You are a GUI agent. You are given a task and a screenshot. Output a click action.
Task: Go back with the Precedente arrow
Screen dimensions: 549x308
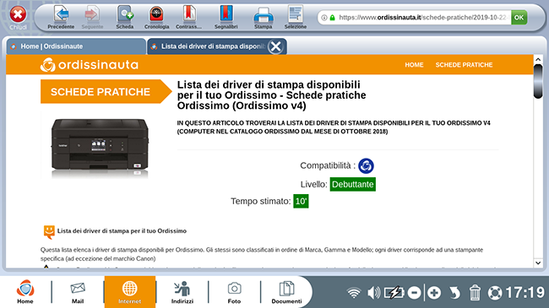61,17
